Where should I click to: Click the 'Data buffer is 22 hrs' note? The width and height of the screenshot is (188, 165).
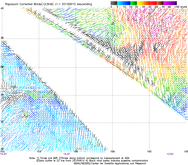(x=92, y=161)
